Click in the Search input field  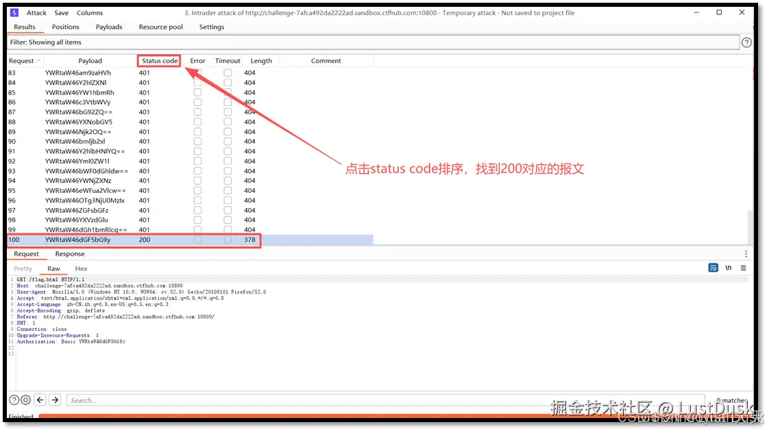(385, 400)
